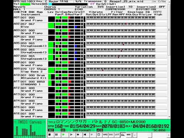Open the LIST playlist button

117,135
